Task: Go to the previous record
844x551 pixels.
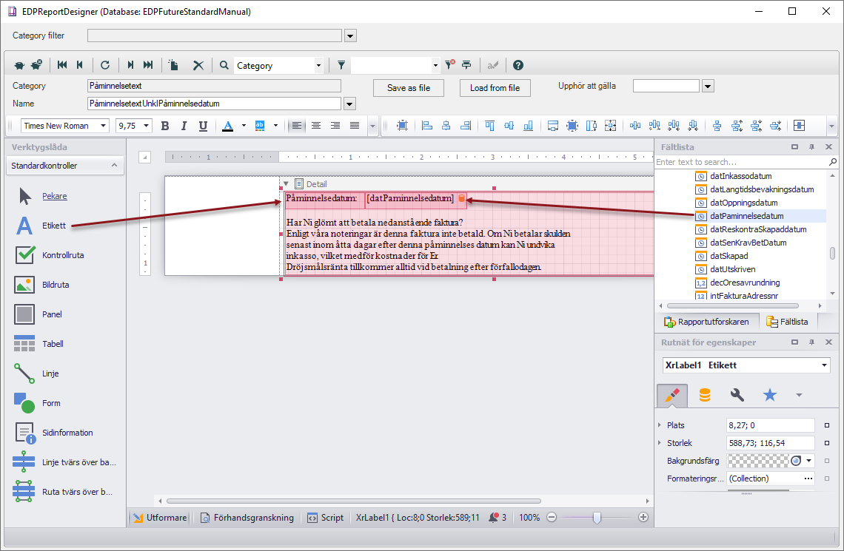Action: pyautogui.click(x=80, y=65)
